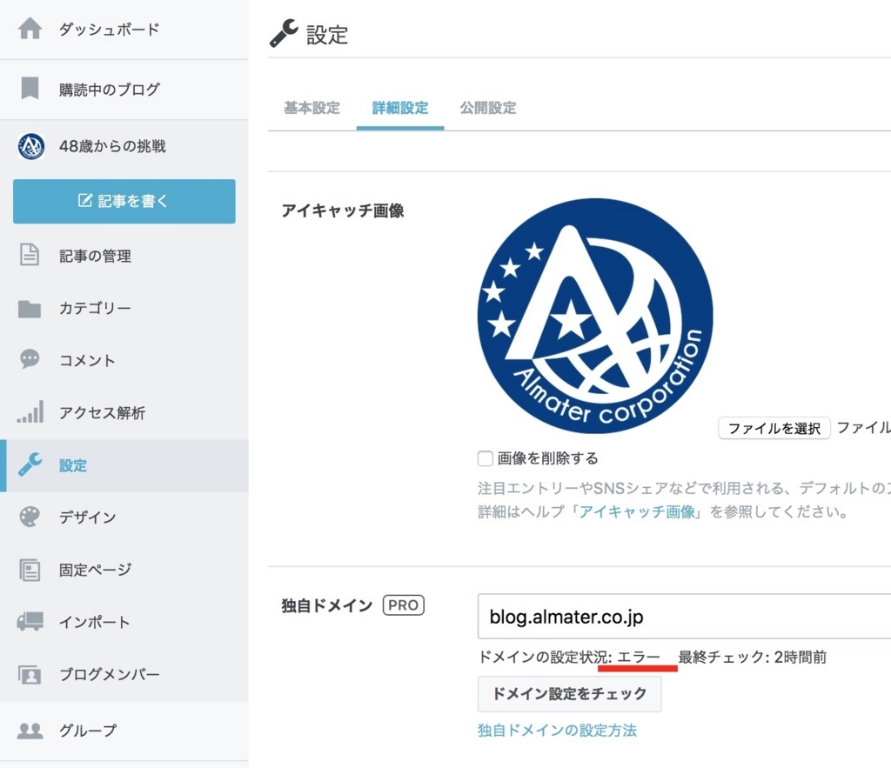
Task: Switch to the 基本設定 tab
Action: tap(312, 108)
